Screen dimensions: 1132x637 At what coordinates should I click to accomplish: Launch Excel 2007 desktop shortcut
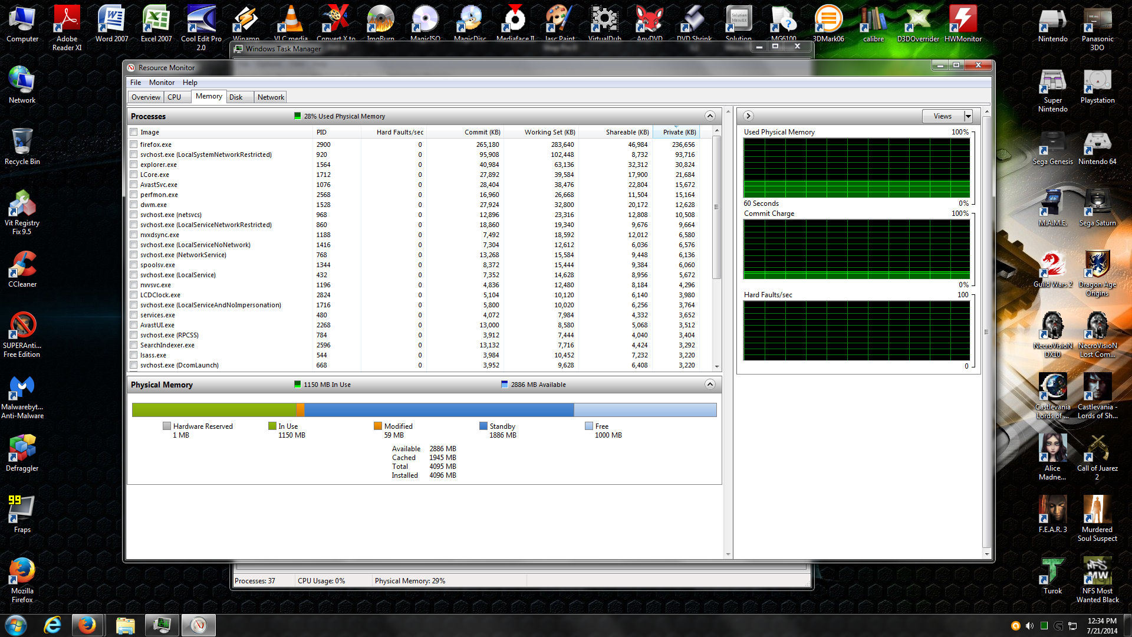156,24
